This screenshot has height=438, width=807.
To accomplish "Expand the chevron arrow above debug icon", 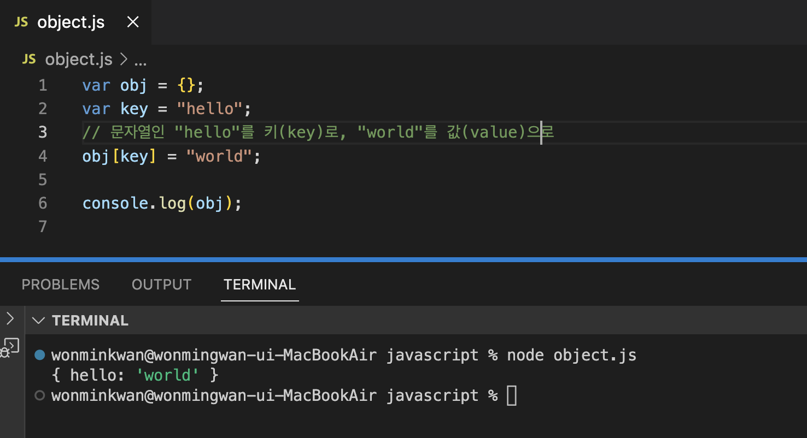I will [10, 318].
